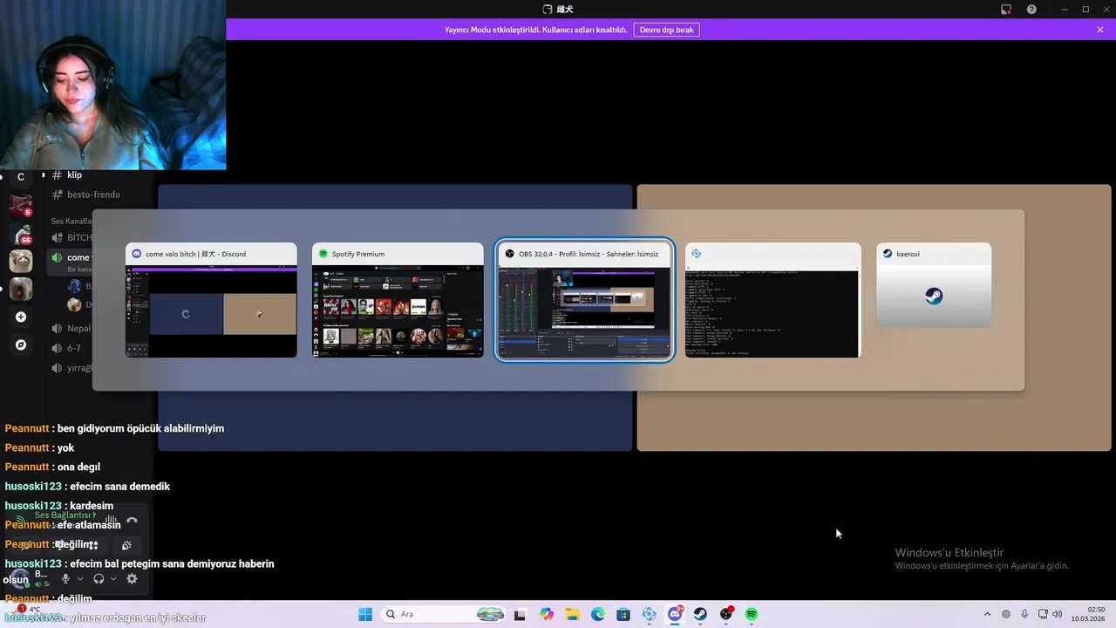Open Discord help question mark icon

[x=1031, y=10]
